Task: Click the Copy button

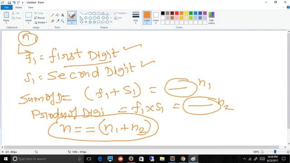Action: click(x=16, y=18)
